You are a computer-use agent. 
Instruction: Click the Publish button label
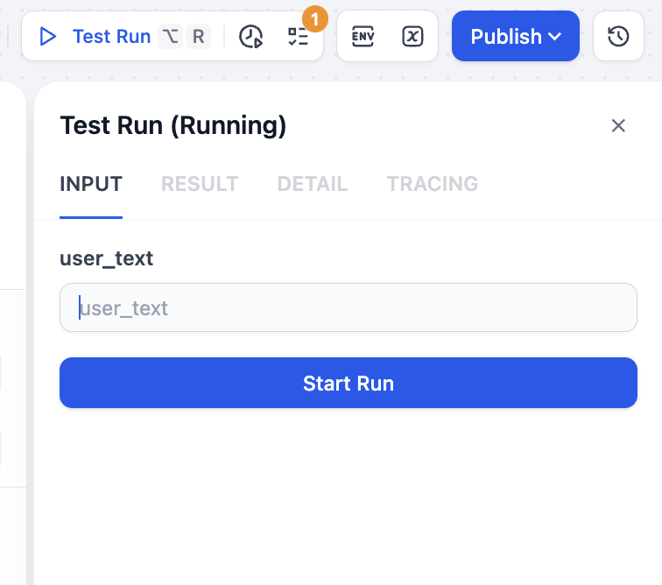(505, 36)
